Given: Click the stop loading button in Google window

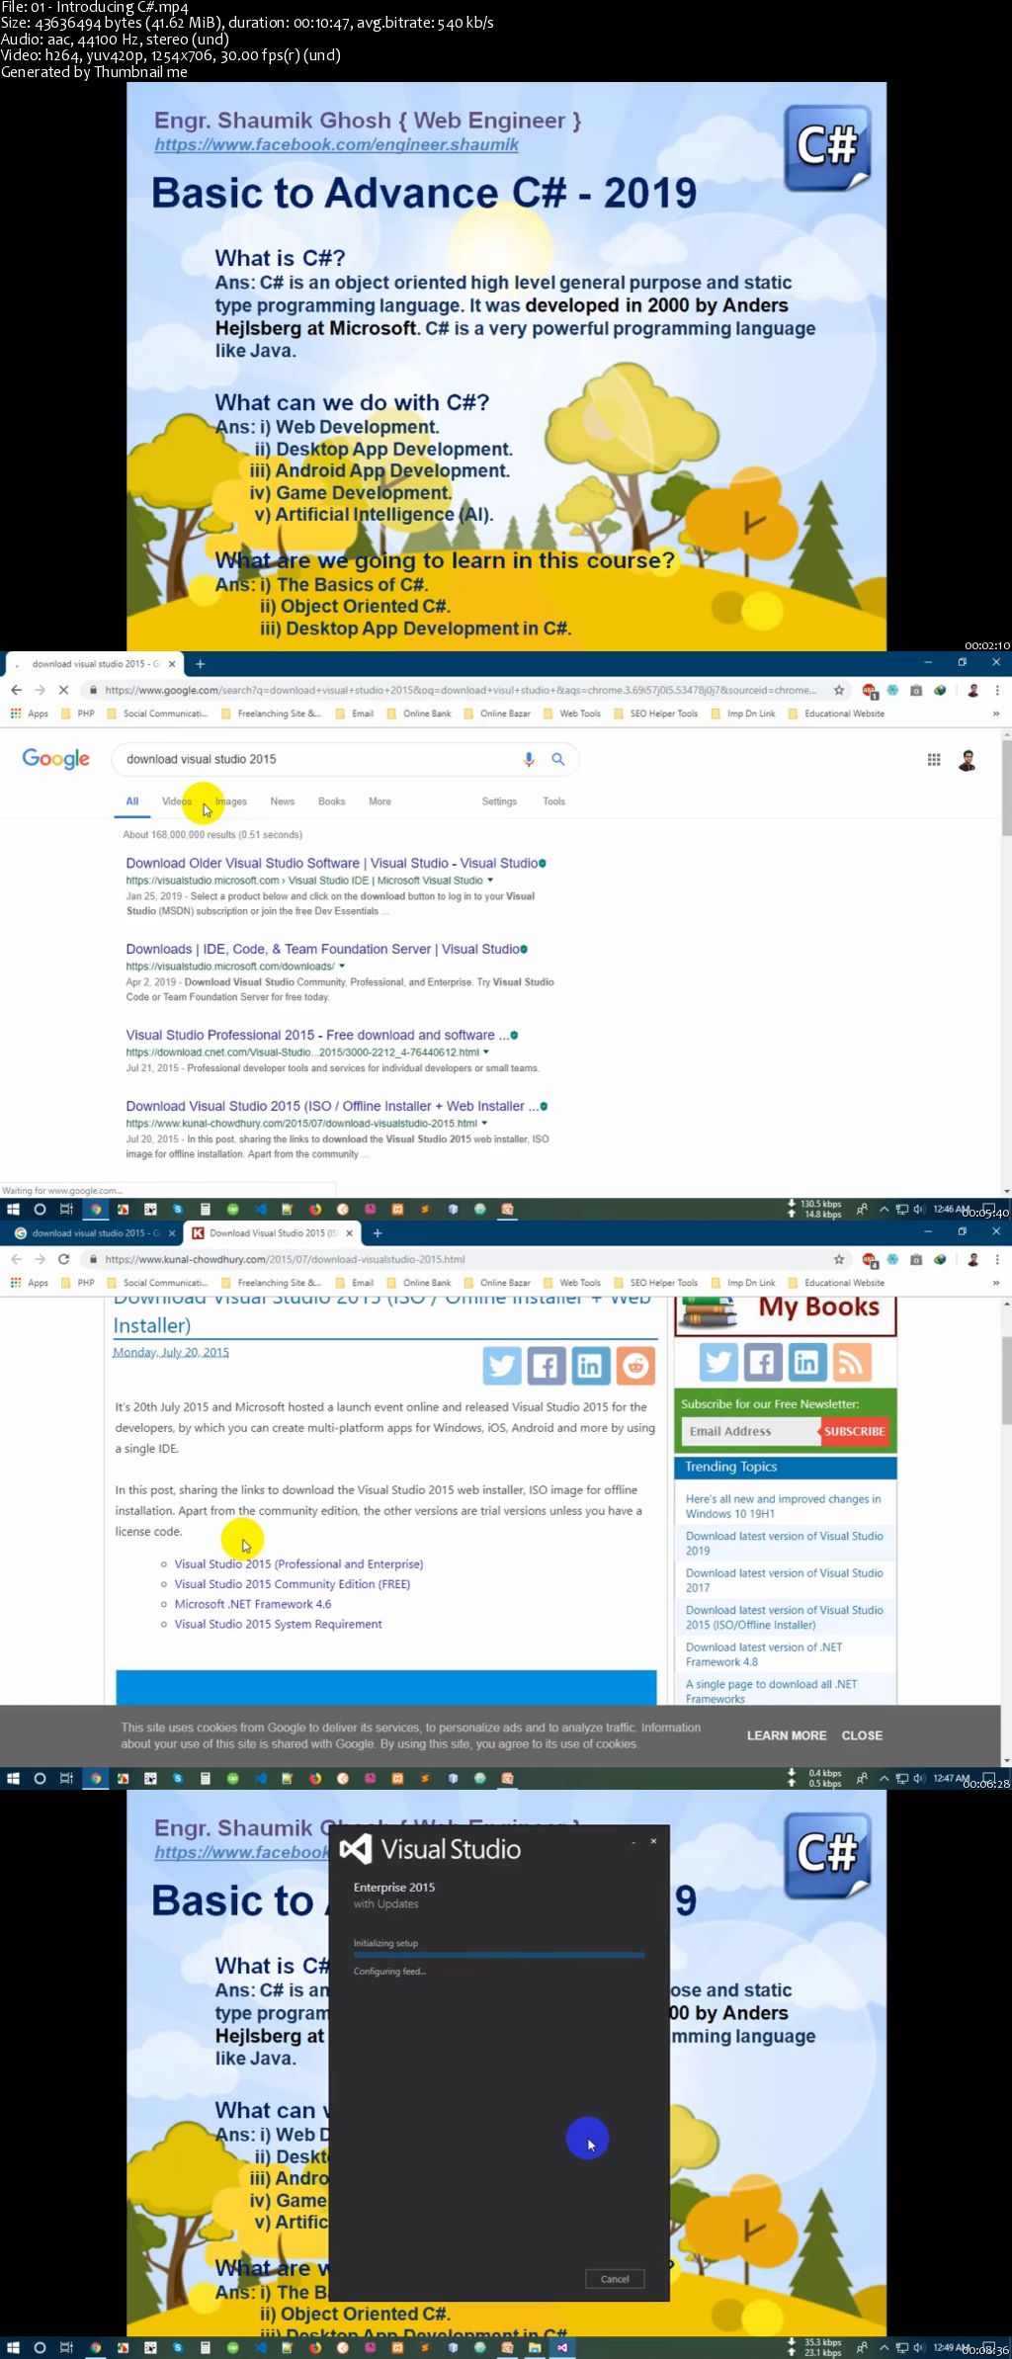Looking at the screenshot, I should click(63, 690).
